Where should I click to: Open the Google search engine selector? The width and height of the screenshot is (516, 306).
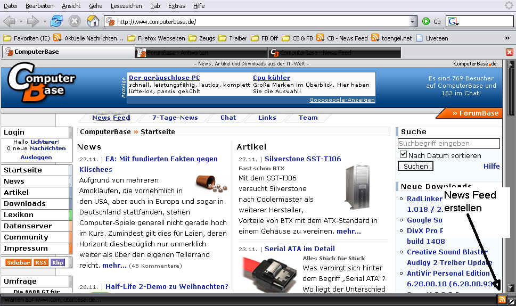[453, 22]
